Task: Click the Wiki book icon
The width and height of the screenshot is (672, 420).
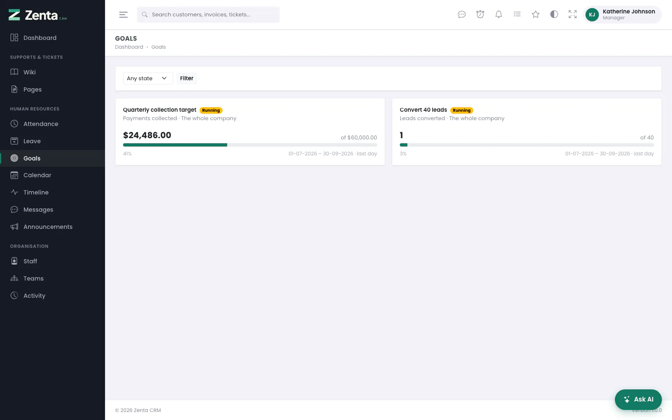Action: click(14, 72)
